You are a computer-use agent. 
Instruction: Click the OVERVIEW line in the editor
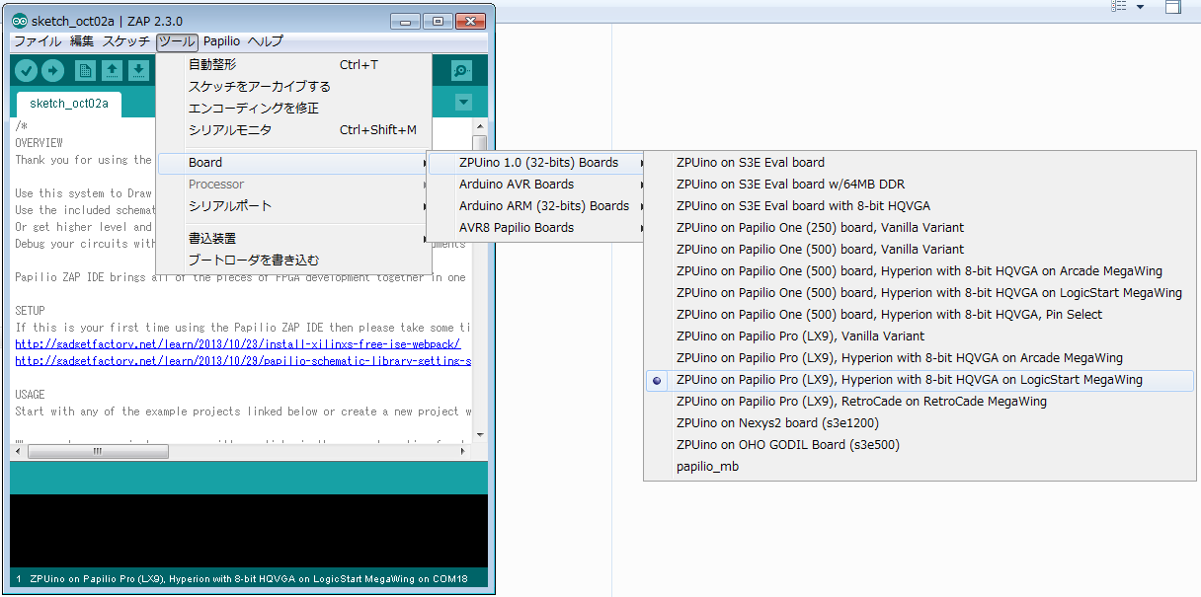click(40, 143)
